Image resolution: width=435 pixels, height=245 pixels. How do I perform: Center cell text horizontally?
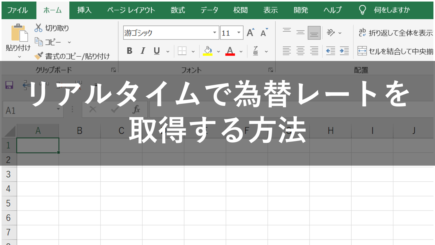[300, 51]
